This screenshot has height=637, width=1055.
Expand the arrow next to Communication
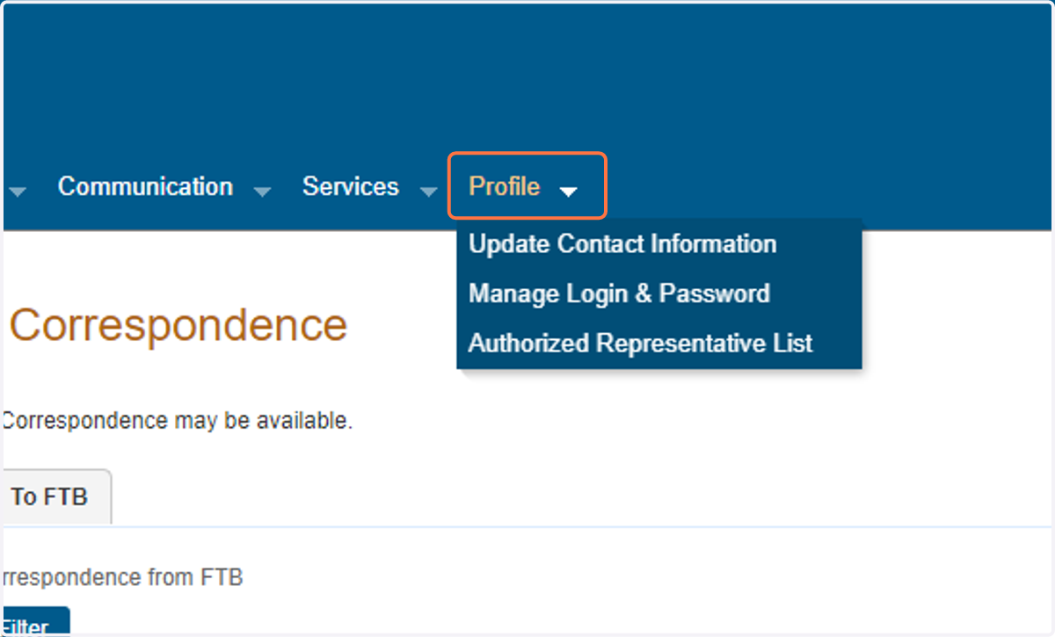[262, 191]
